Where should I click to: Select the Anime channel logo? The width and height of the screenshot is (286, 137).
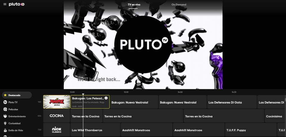57,102
